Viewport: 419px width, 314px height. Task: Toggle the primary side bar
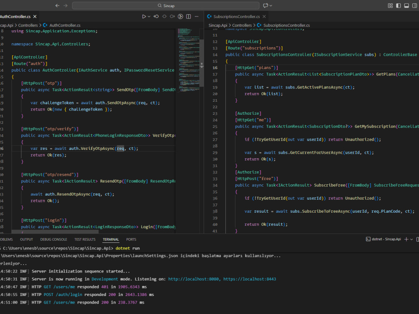(x=398, y=5)
